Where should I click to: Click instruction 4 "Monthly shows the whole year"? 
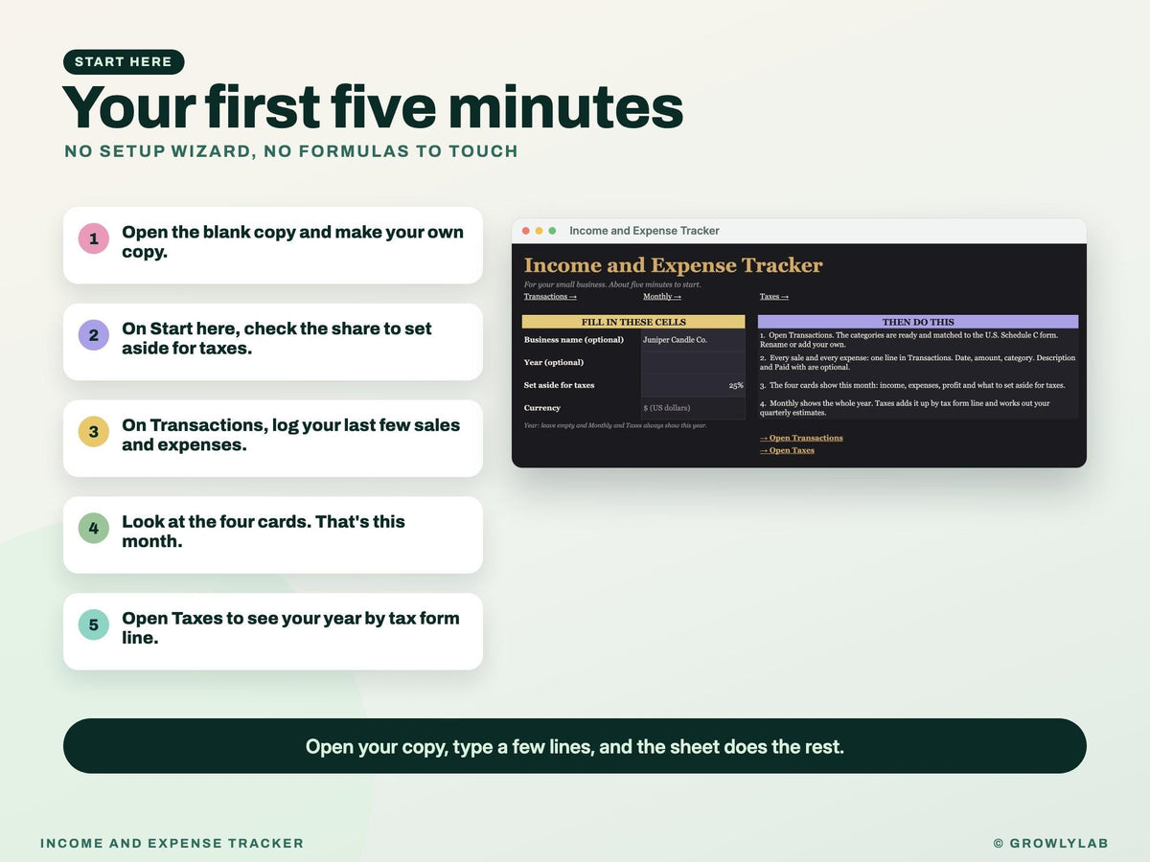(905, 408)
